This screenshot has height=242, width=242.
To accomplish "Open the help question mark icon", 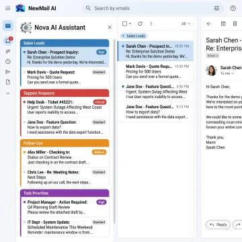I will [233, 8].
